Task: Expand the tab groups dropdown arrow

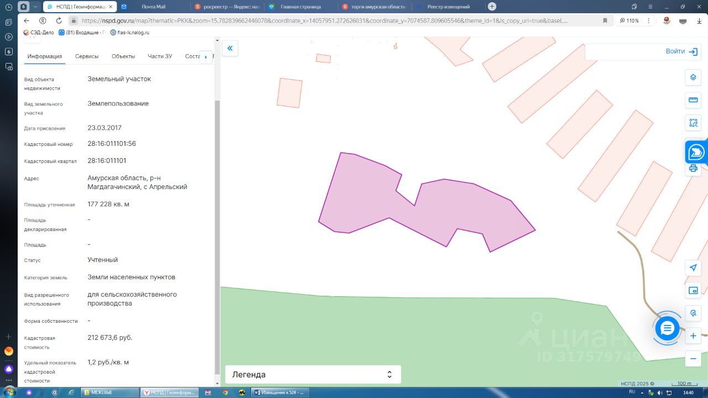Action: tap(36, 7)
